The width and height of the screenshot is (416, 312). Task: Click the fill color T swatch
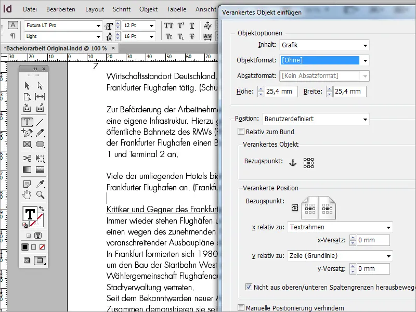point(30,214)
